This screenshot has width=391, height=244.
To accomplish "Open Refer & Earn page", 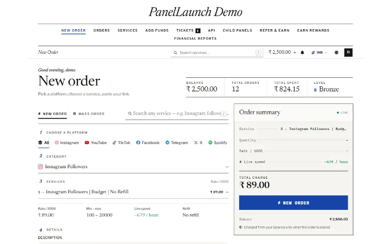I will pos(274,31).
